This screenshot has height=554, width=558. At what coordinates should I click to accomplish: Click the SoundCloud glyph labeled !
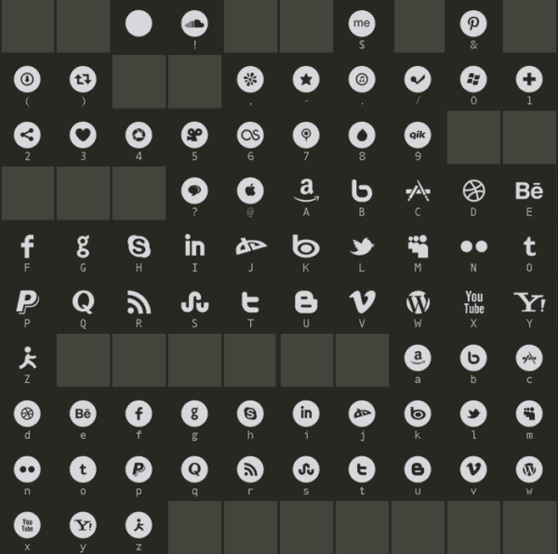(194, 23)
